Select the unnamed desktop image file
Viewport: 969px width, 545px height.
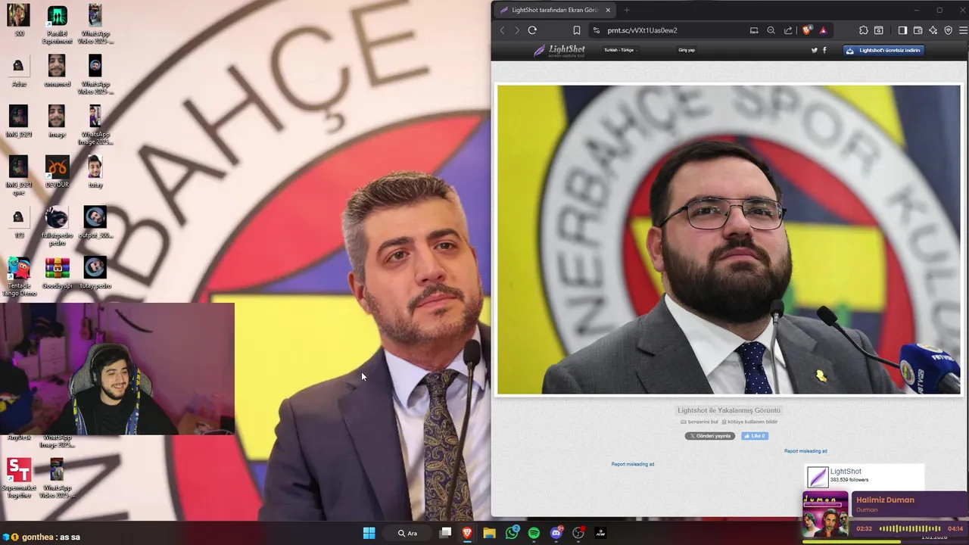click(57, 71)
